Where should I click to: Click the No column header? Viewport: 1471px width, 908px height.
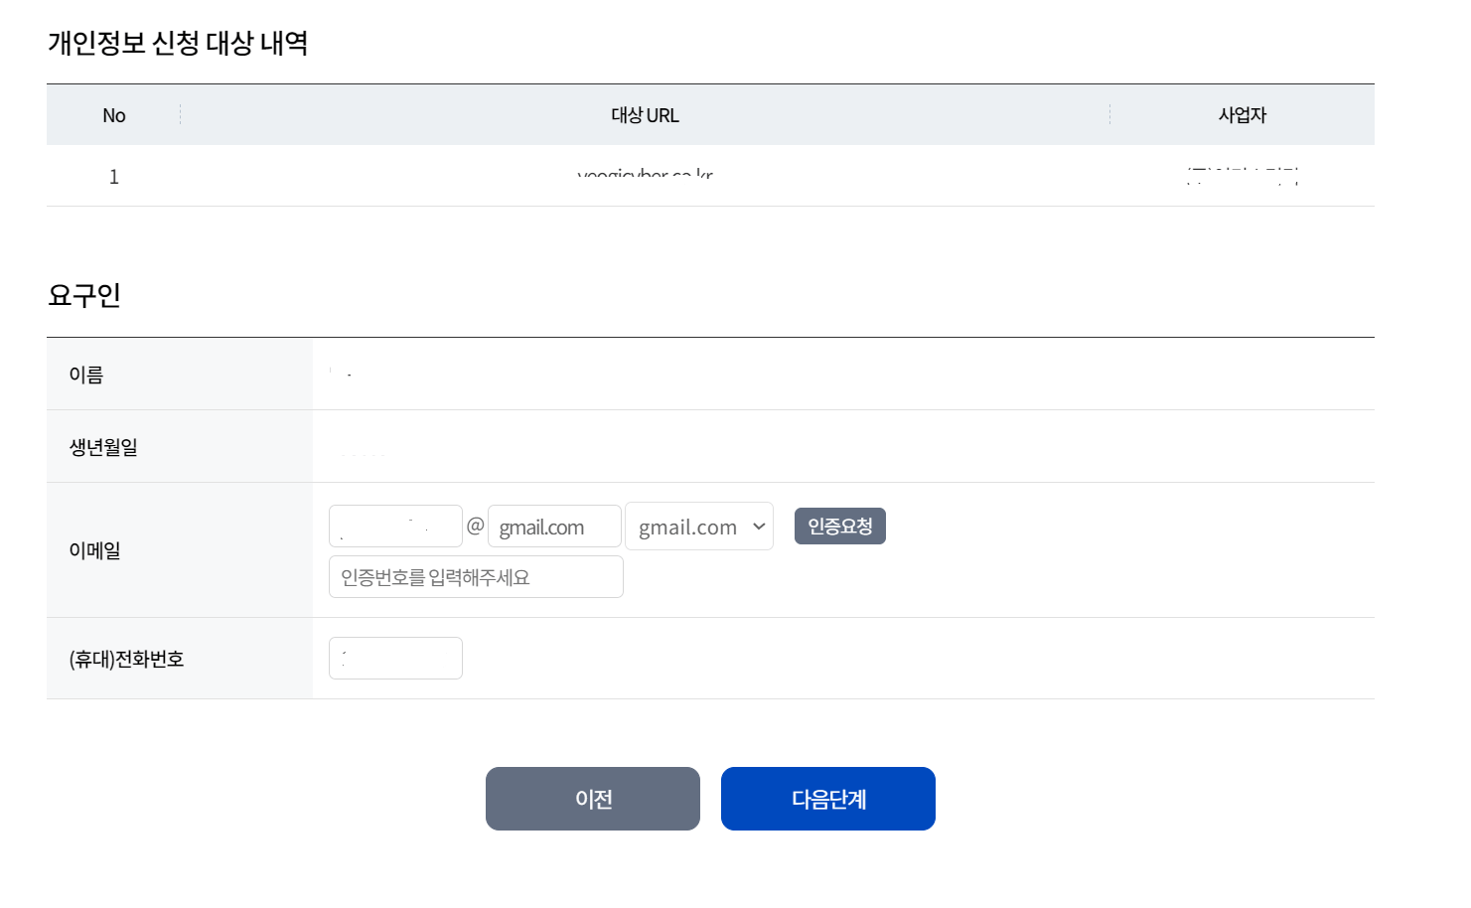click(x=113, y=115)
